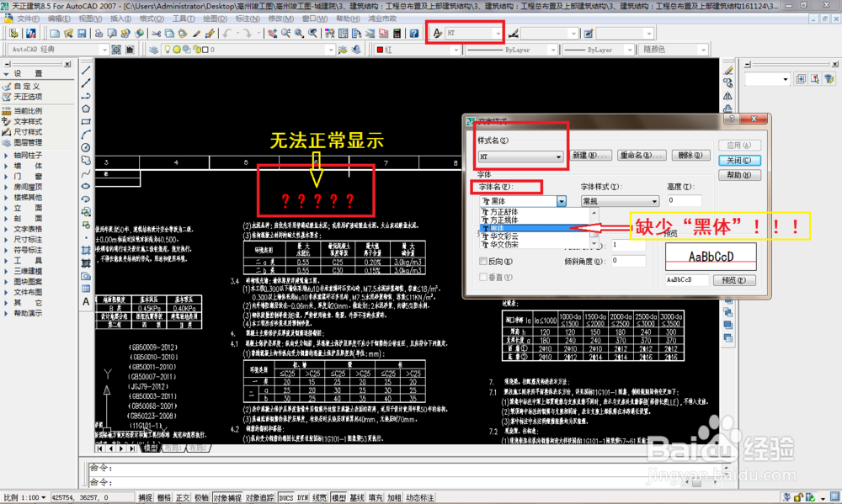Select the Revision Cloud tool
Screen dimensions: 842x504
86,161
